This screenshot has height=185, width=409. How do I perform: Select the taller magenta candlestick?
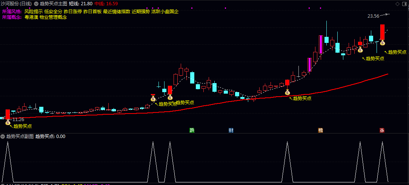(321, 44)
